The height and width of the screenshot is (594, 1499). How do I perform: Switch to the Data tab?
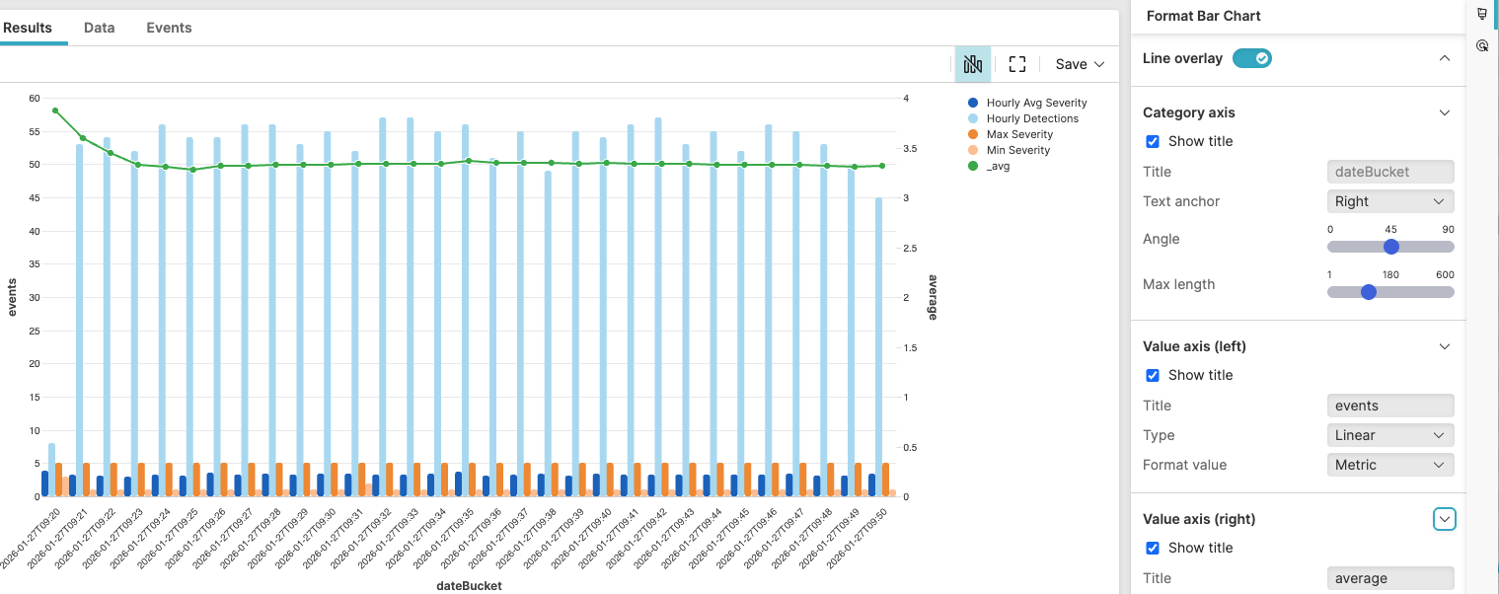(99, 28)
